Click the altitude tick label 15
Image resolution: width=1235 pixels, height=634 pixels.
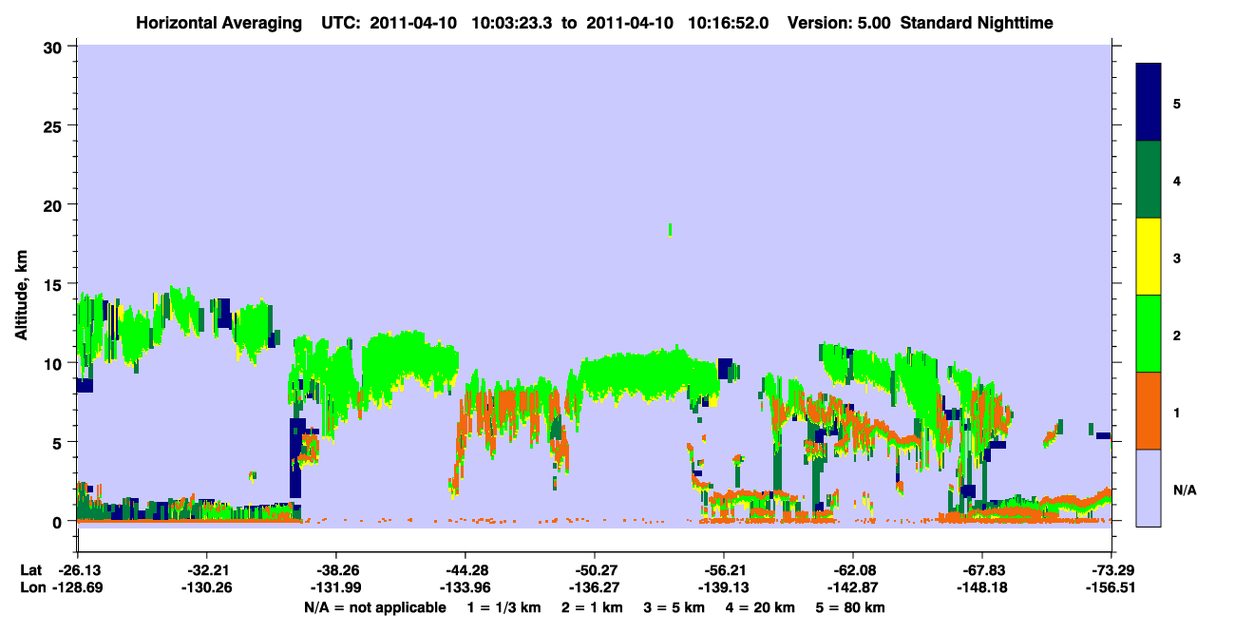pyautogui.click(x=55, y=283)
